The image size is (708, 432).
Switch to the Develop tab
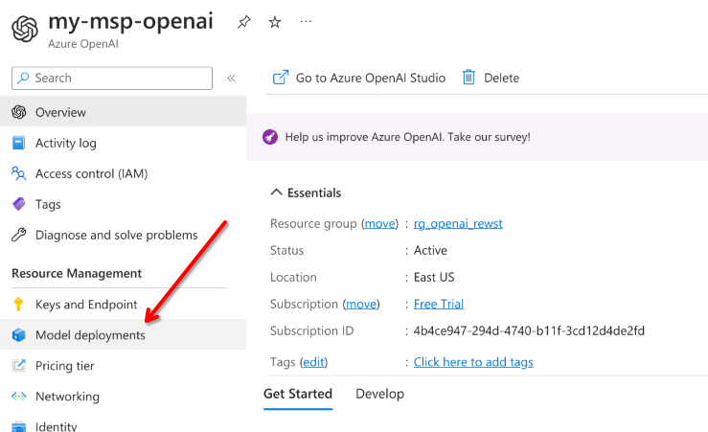click(x=379, y=394)
